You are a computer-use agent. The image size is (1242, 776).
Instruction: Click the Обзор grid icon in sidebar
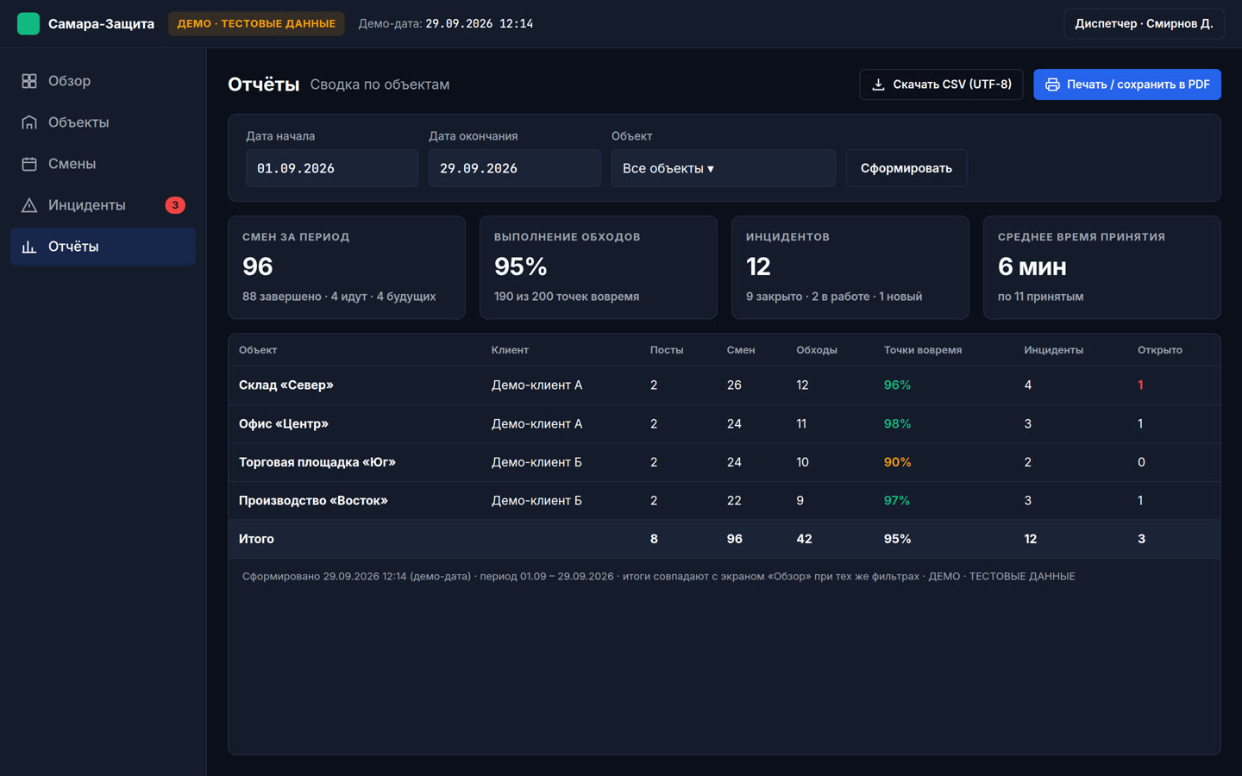coord(29,81)
